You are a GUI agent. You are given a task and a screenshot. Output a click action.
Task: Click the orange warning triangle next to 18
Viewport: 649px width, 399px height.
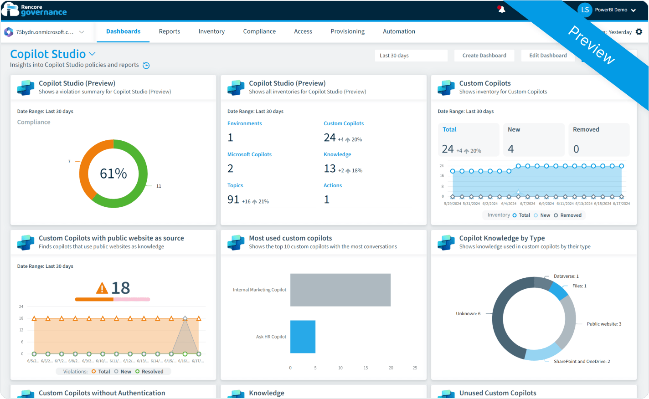[x=102, y=288]
